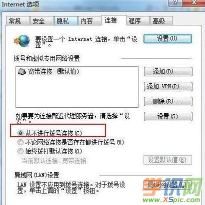Viewport: 205px width, 205px height.
Task: Open proxy 设置(S) button
Action: coord(168,116)
